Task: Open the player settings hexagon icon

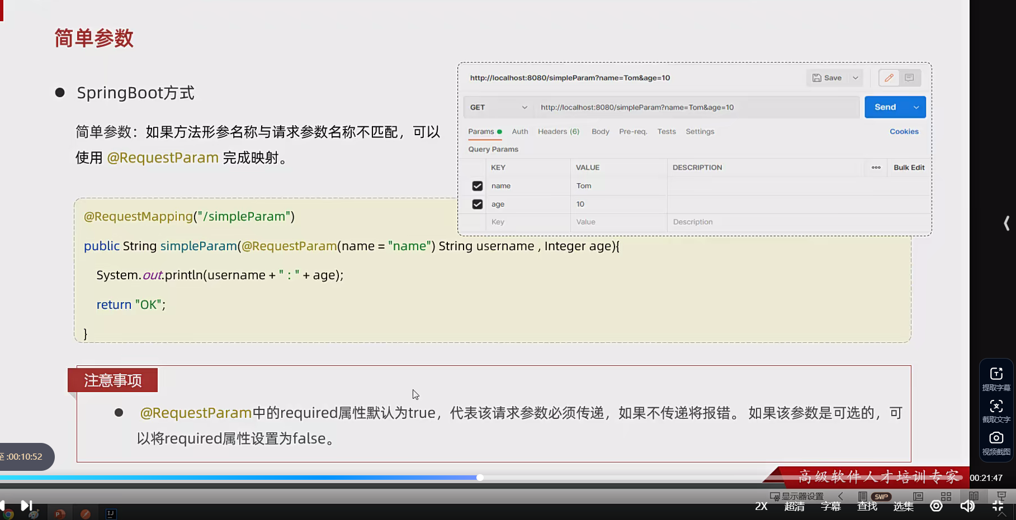Action: [x=936, y=506]
